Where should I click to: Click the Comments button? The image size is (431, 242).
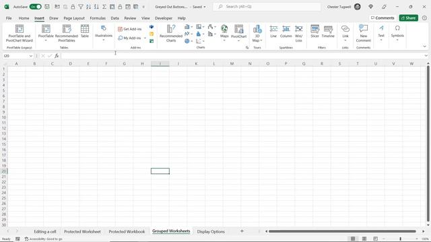click(x=383, y=18)
